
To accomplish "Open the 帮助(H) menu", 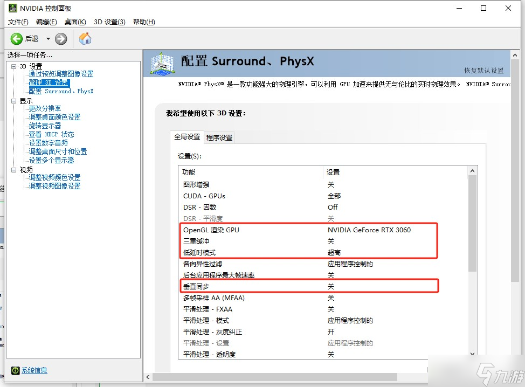I will pos(144,22).
